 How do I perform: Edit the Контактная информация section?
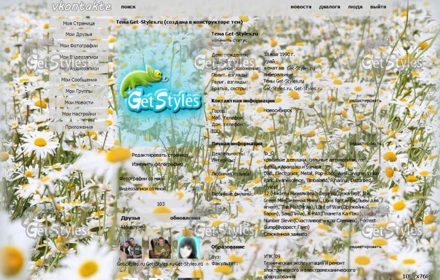tap(365, 101)
